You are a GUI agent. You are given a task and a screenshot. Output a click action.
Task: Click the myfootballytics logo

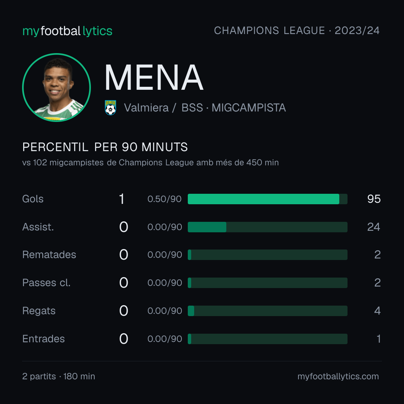[67, 31]
